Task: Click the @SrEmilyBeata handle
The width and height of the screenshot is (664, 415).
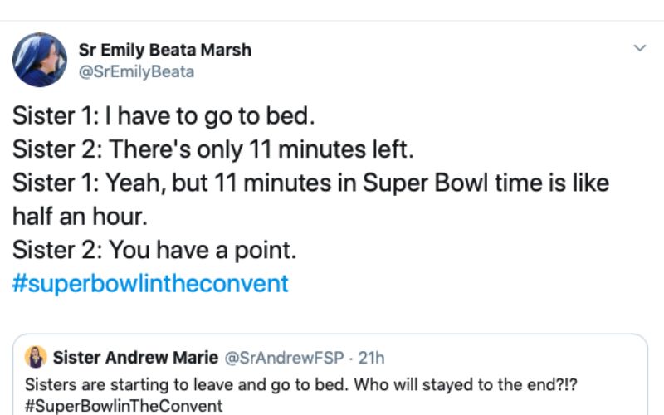Action: (x=136, y=72)
